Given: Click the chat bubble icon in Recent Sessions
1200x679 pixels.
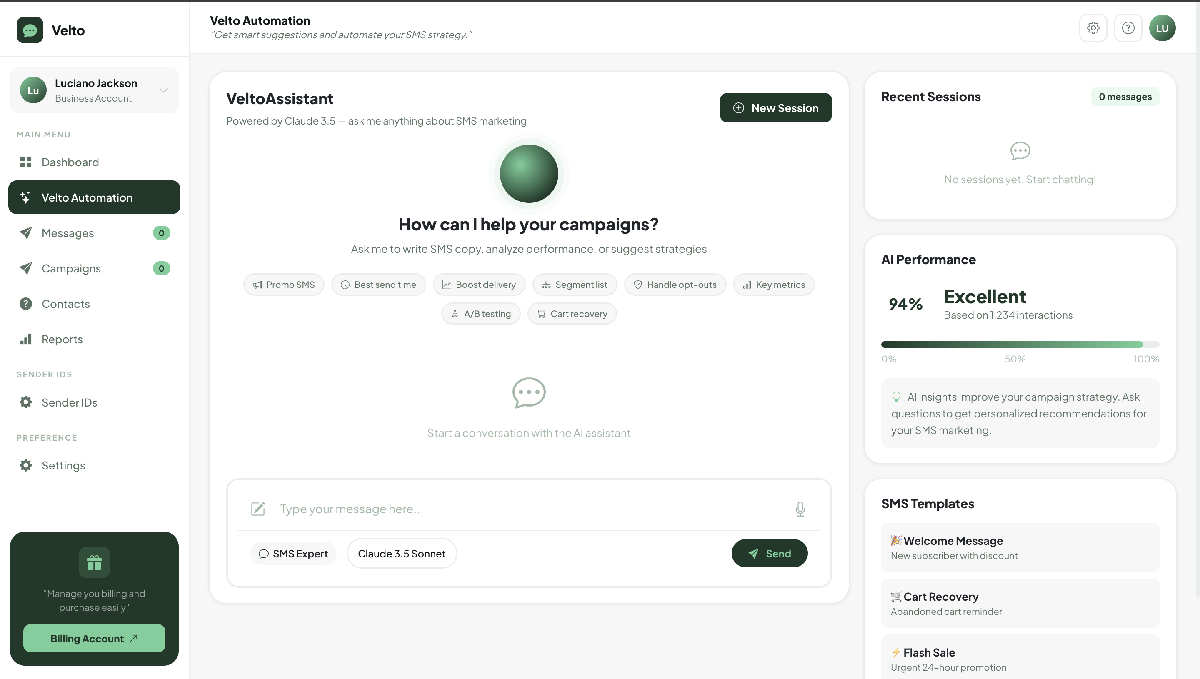Looking at the screenshot, I should (1020, 151).
